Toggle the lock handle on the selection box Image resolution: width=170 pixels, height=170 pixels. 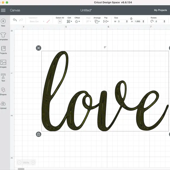(x=39, y=134)
